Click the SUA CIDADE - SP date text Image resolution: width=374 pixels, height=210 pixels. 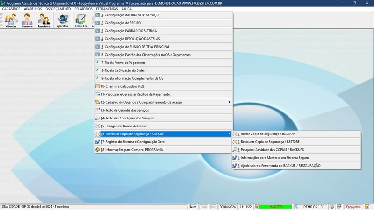tap(36, 207)
